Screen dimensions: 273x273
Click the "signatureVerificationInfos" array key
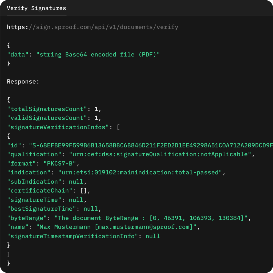click(58, 127)
